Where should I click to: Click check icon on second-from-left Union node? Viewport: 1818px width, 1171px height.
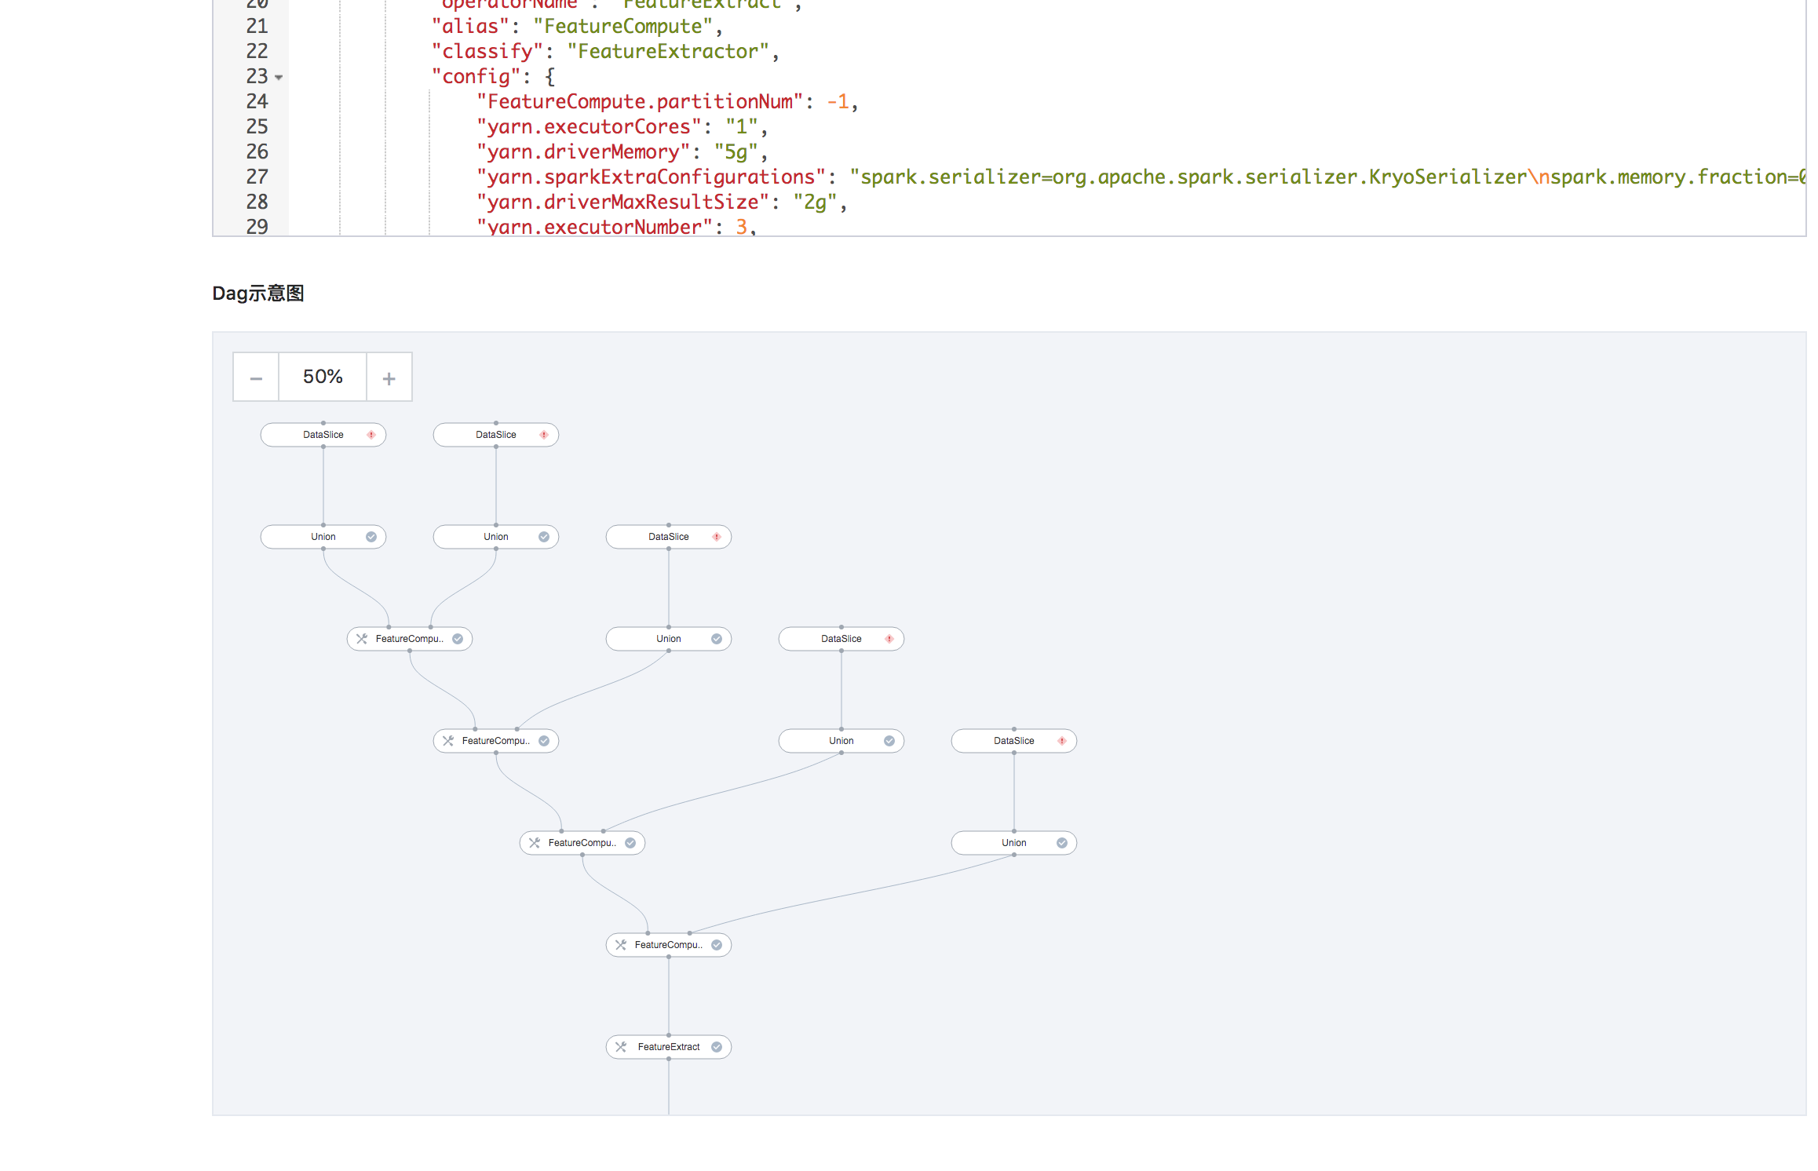point(544,537)
